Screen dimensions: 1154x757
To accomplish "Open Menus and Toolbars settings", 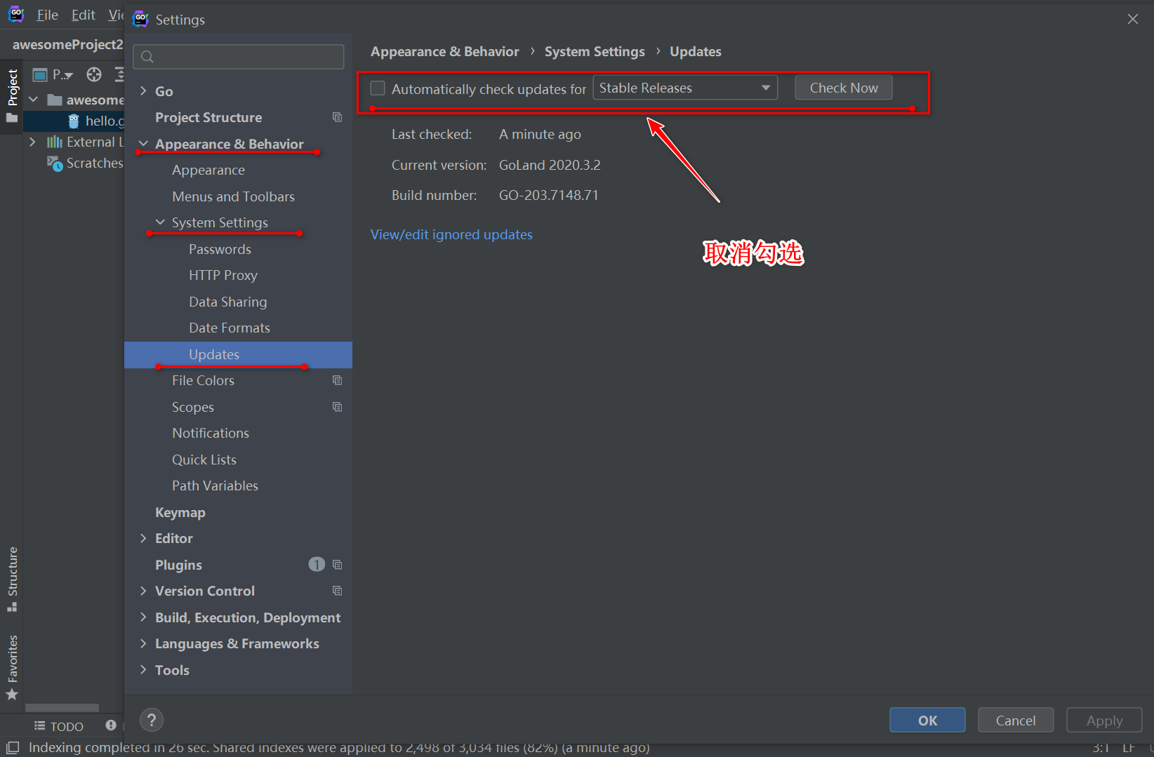I will (x=233, y=196).
